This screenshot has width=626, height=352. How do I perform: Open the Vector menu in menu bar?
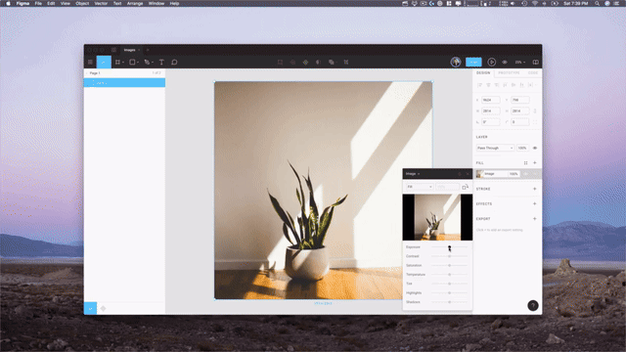tap(101, 3)
